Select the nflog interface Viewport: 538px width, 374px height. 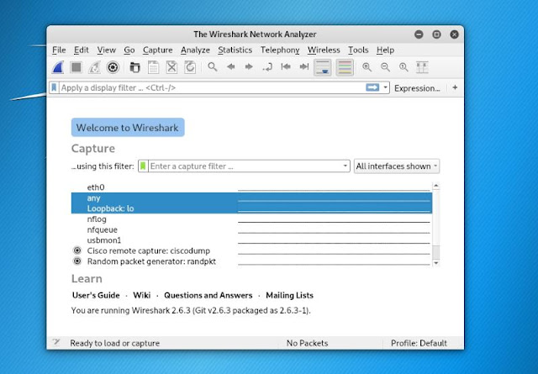pyautogui.click(x=251, y=219)
